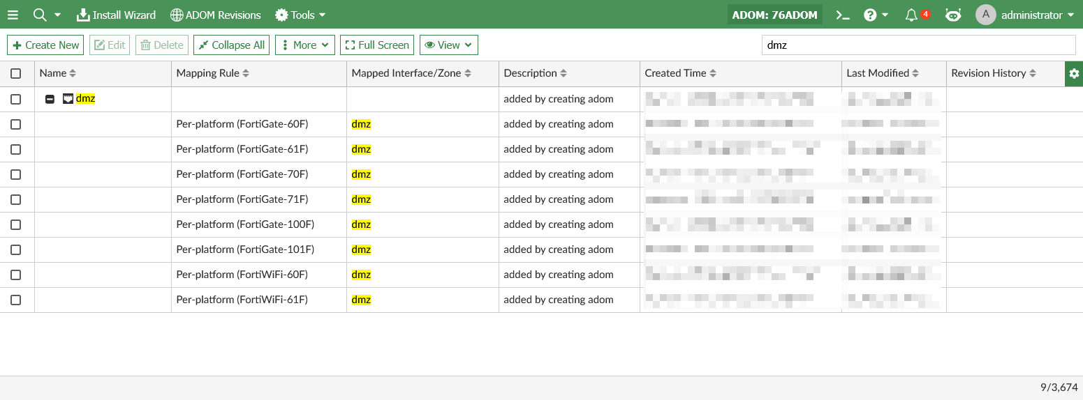This screenshot has height=400, width=1083.
Task: Click the Tools gear icon
Action: [281, 15]
